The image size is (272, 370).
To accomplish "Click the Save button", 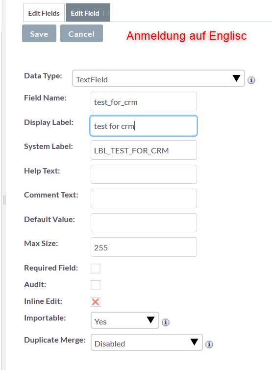I will [39, 33].
